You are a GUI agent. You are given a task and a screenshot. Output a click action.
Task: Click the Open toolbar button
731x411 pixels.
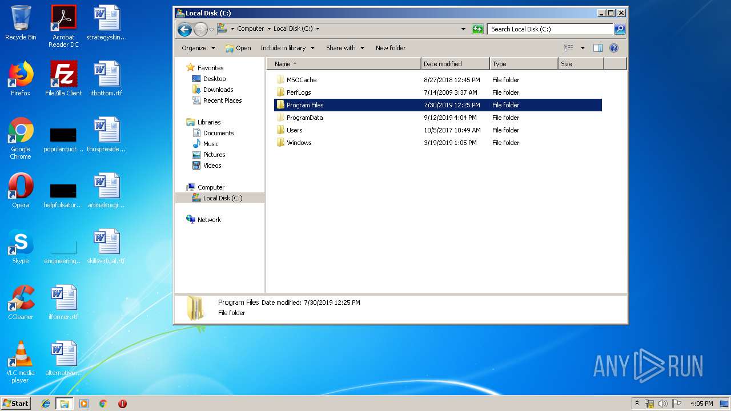pos(238,48)
